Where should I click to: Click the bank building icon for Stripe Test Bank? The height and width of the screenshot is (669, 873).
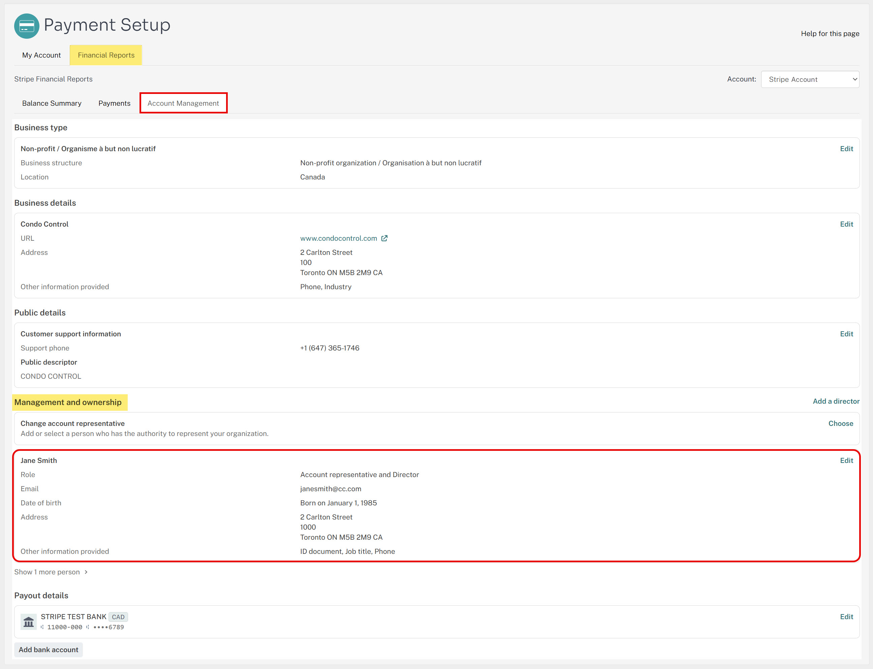click(x=29, y=622)
